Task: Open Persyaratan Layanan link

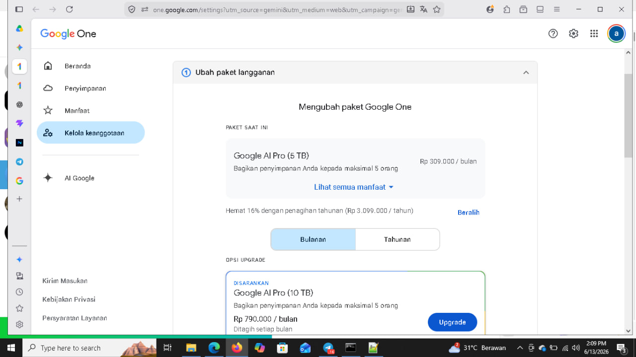Action: (x=75, y=318)
